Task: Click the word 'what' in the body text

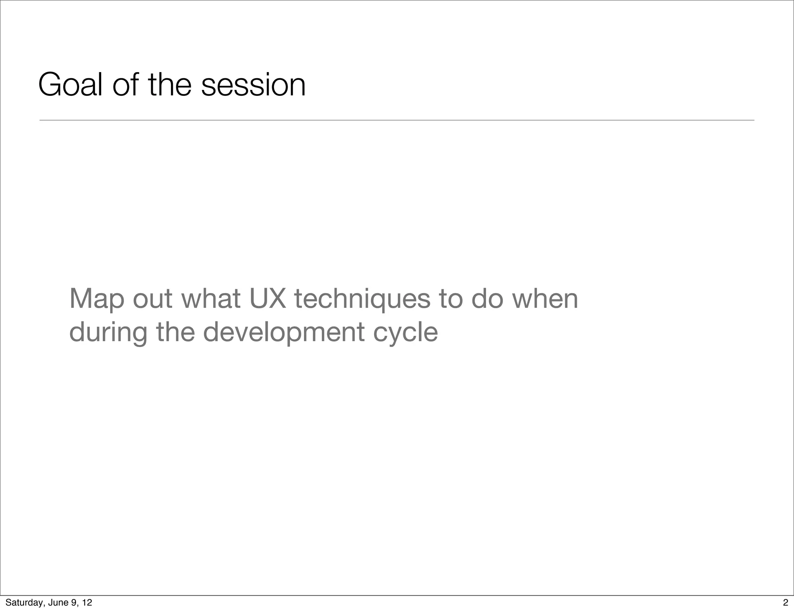Action: tap(211, 299)
